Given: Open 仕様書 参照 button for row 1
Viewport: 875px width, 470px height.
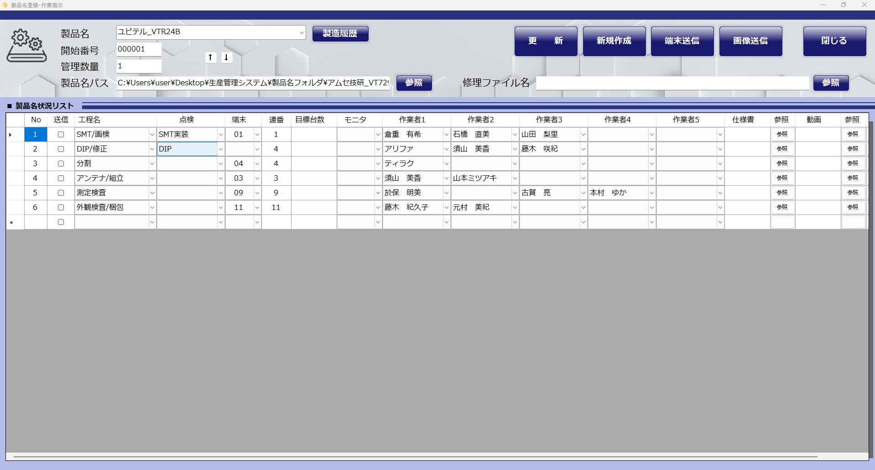Looking at the screenshot, I should [x=782, y=134].
